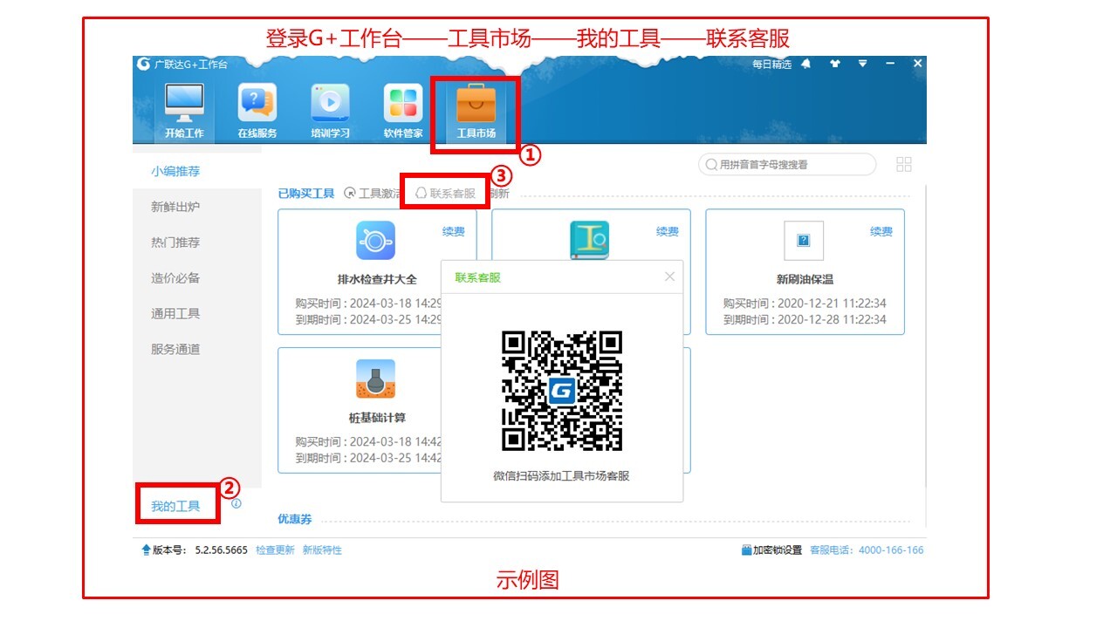The image size is (1117, 628).
Task: Click 每日精选 in title bar
Action: (x=771, y=65)
